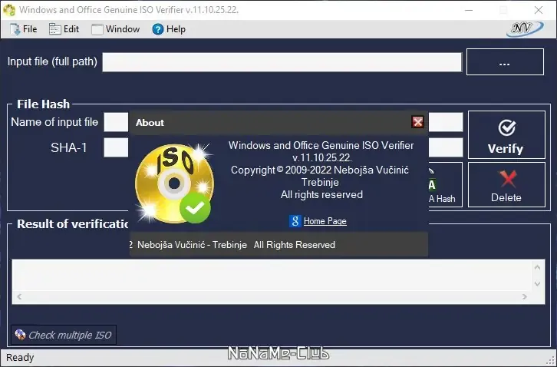Click the Ready status bar text
Viewport: 557px width, 367px height.
click(x=20, y=357)
